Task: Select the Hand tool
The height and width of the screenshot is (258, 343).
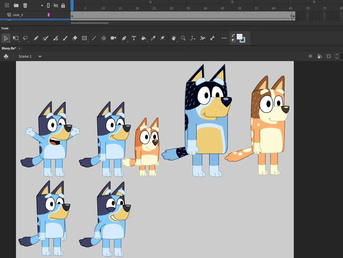Action: pyautogui.click(x=174, y=38)
